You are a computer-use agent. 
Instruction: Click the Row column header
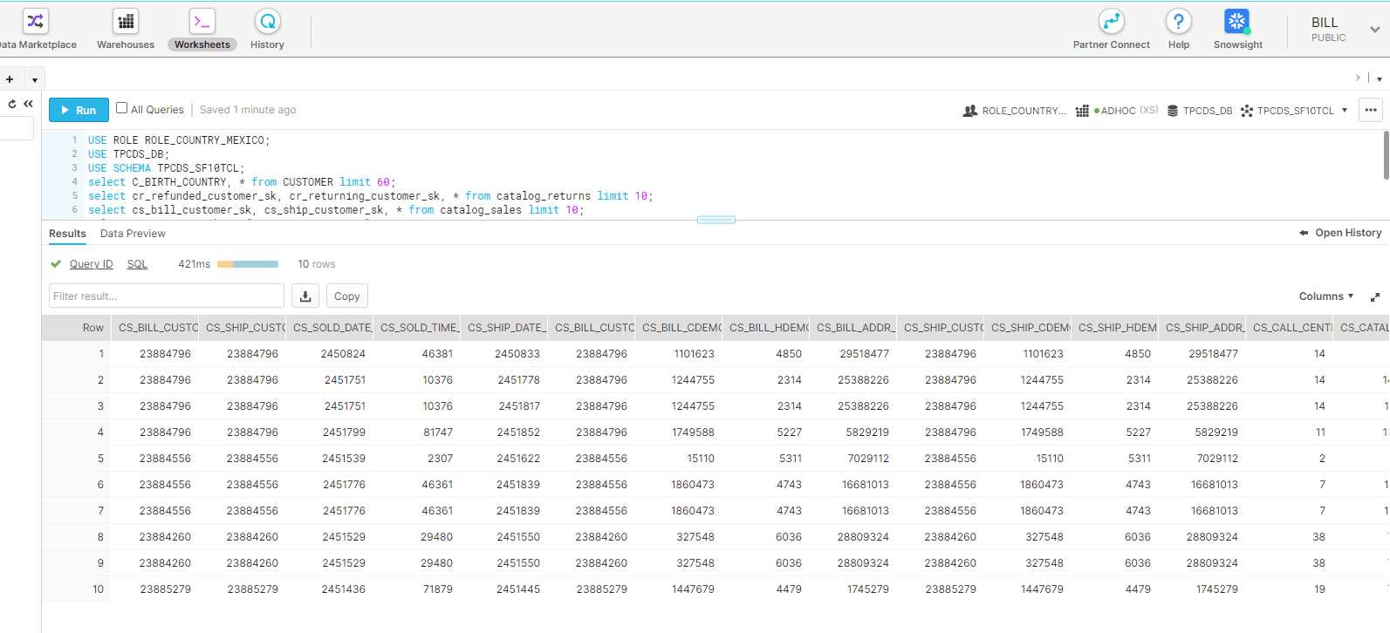click(x=77, y=328)
